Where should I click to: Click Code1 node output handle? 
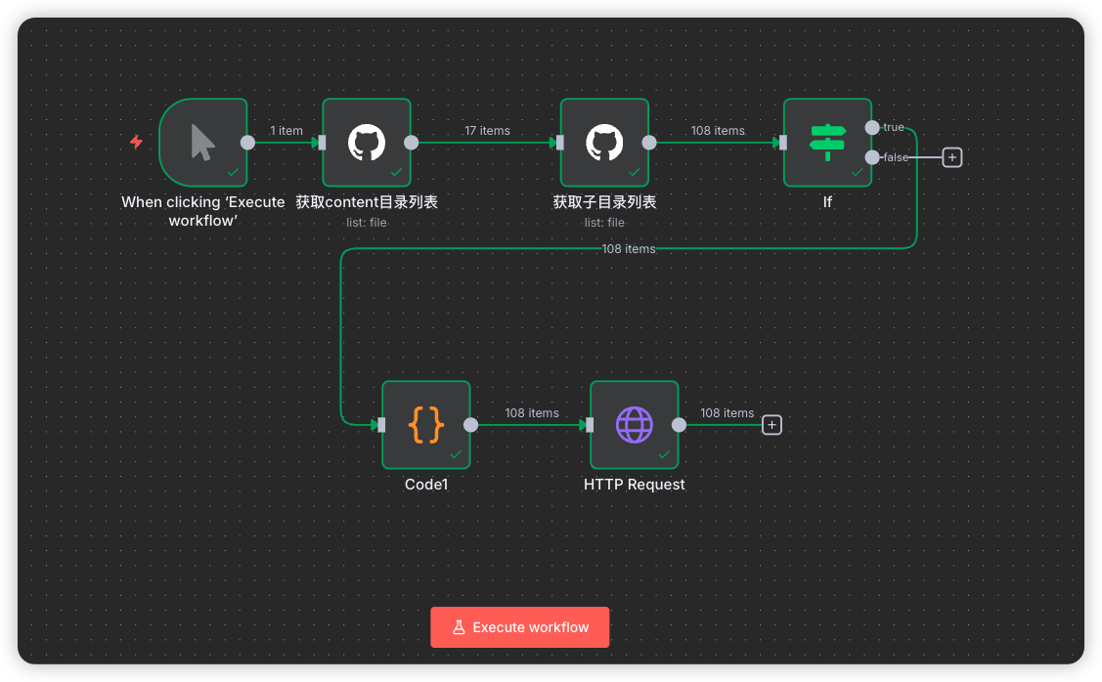point(471,425)
